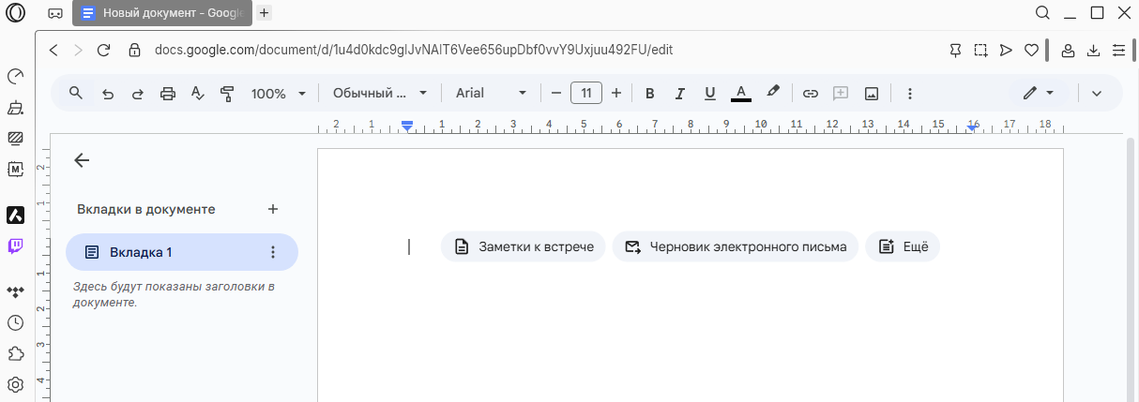Click the font size field showing 11
Screen dimensions: 1139x402
586,93
